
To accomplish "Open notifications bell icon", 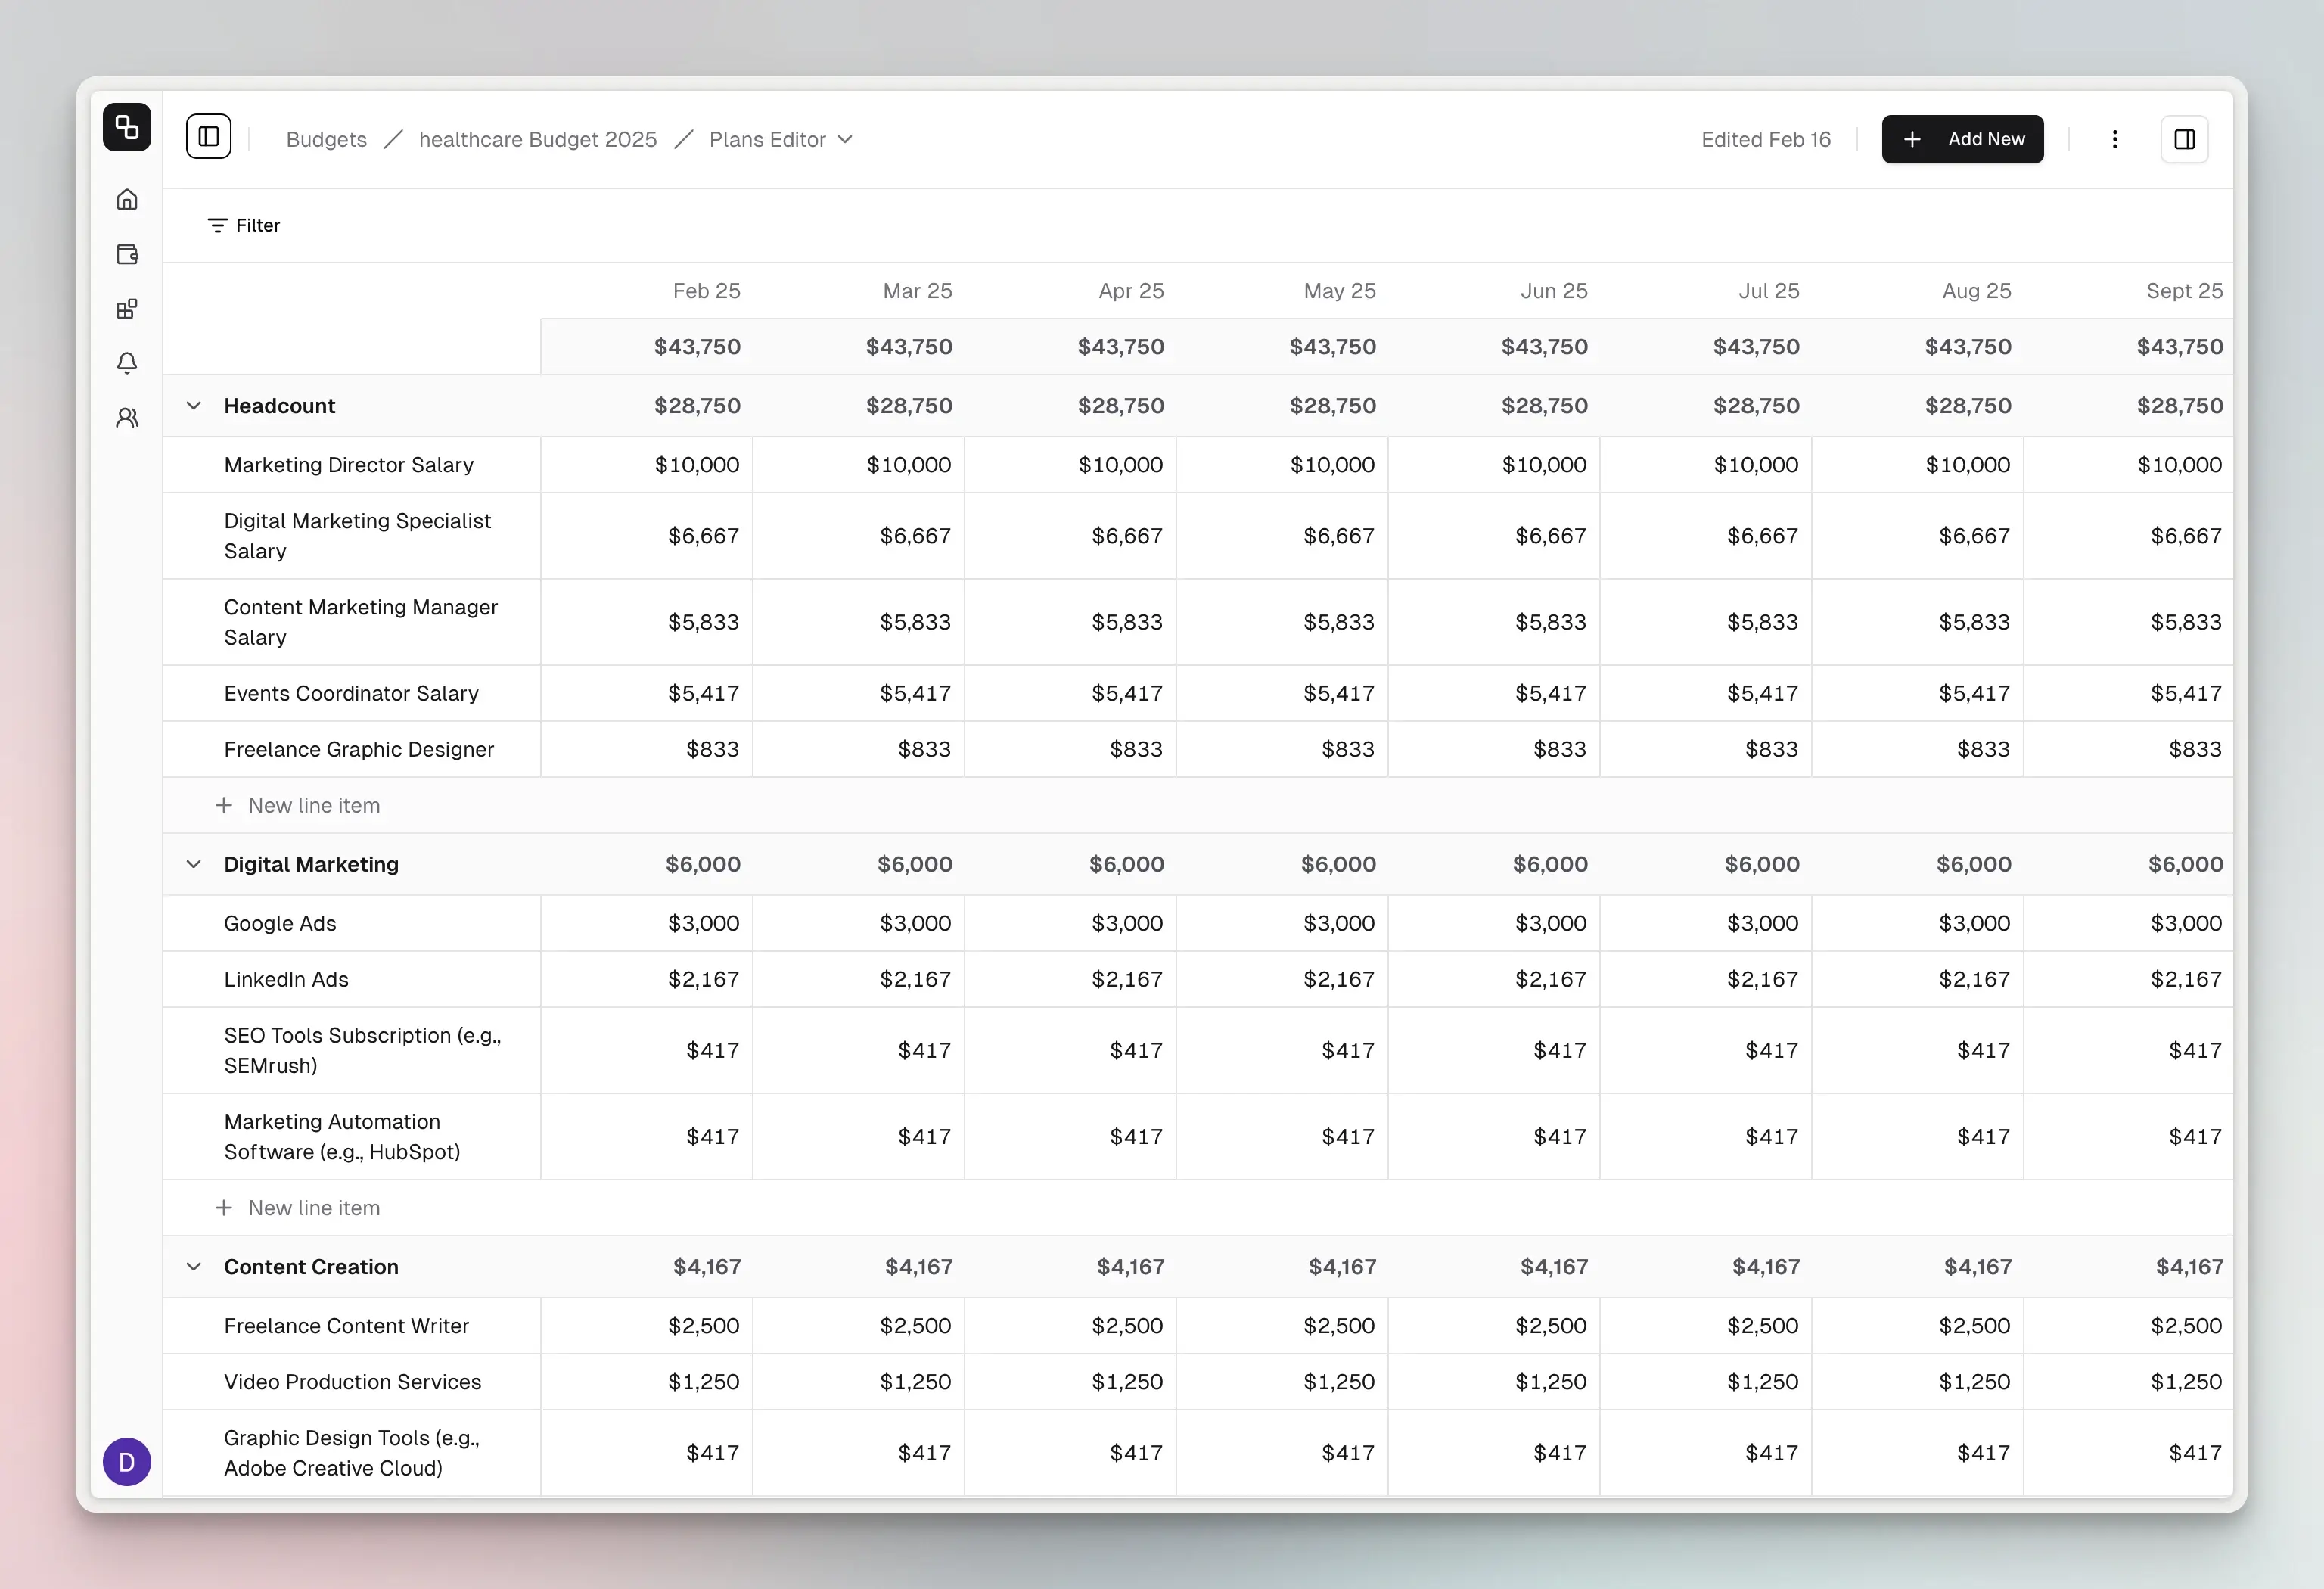I will click(127, 363).
